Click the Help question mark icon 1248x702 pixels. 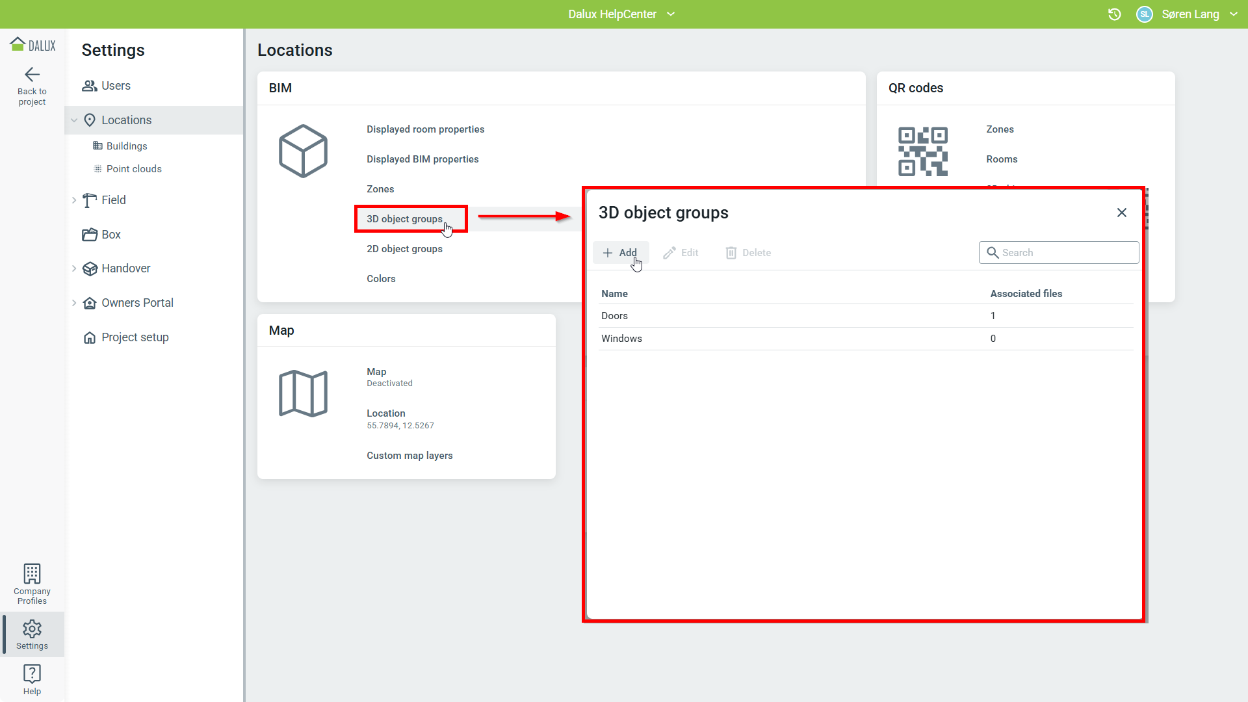pos(32,673)
